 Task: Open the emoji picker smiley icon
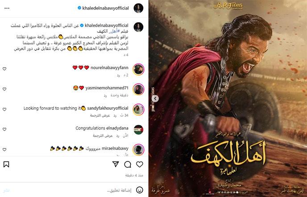(x=140, y=190)
